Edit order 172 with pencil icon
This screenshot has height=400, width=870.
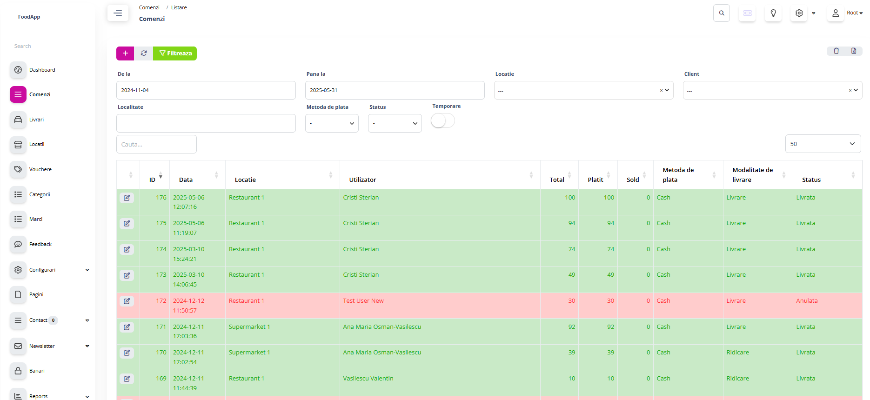tap(127, 301)
